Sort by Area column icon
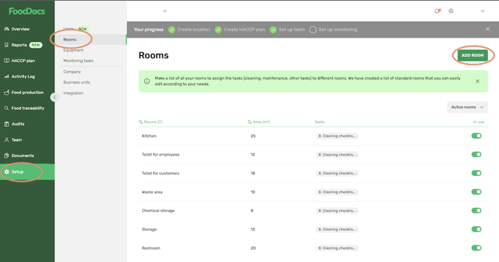The image size is (499, 262). click(x=249, y=122)
